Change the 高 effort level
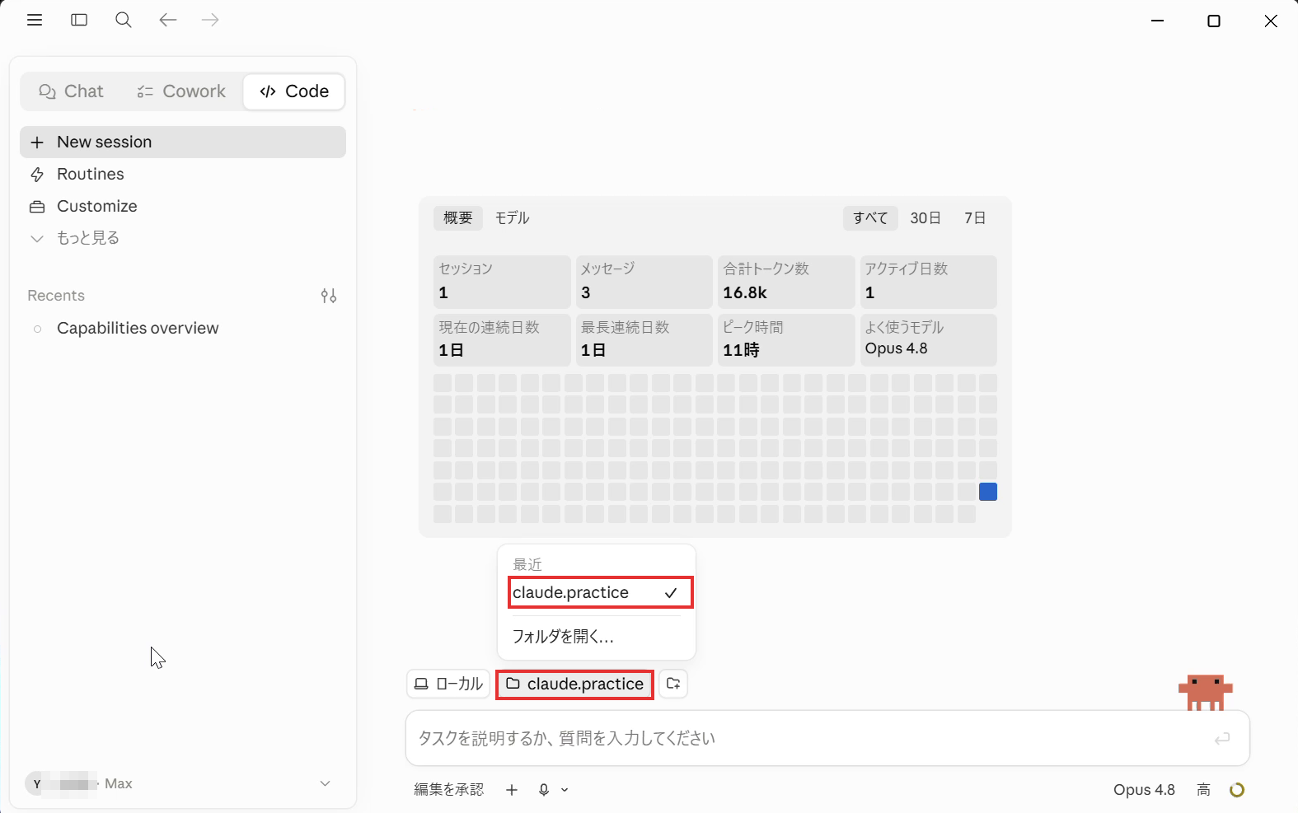 coord(1203,790)
